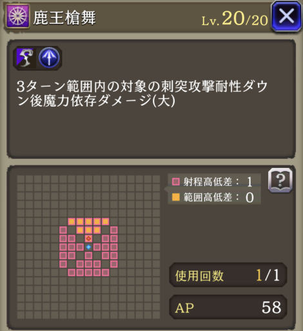Tap the pink 射程高低差 legend swatch
Screen dimensions: 303x331
[176, 182]
